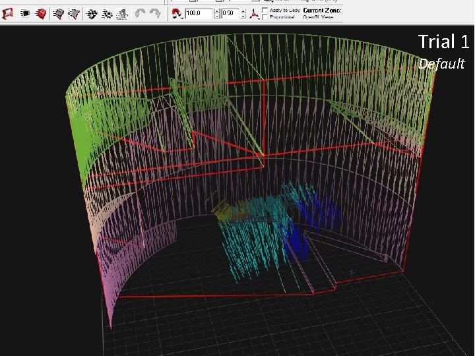
Task: Click the red frame icon at toolbar start
Action: point(8,14)
